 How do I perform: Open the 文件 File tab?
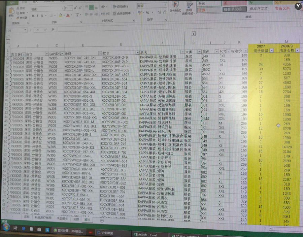(x=12, y=2)
